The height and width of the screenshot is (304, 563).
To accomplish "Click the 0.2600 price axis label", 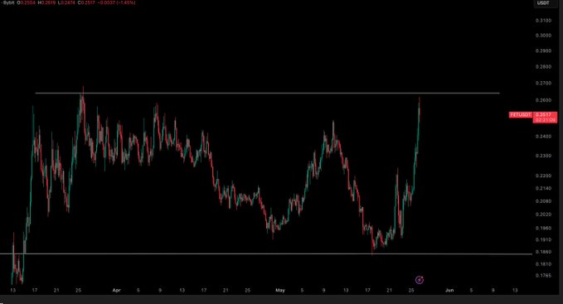I will pos(543,100).
